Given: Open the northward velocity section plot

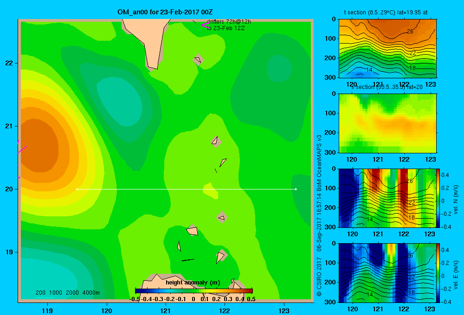Looking at the screenshot, I should click(387, 198).
